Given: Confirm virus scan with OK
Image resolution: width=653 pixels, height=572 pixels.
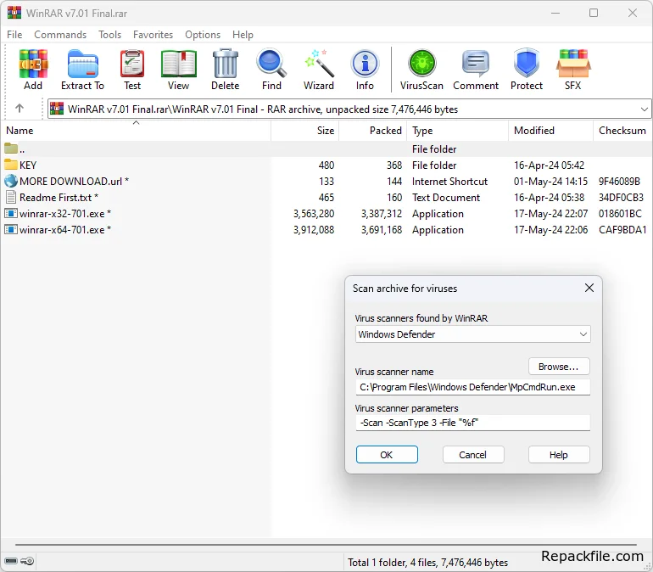Looking at the screenshot, I should coord(387,455).
